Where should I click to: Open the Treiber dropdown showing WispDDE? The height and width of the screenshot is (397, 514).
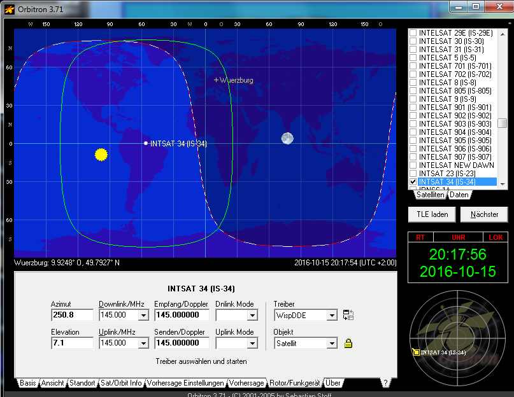tap(331, 315)
